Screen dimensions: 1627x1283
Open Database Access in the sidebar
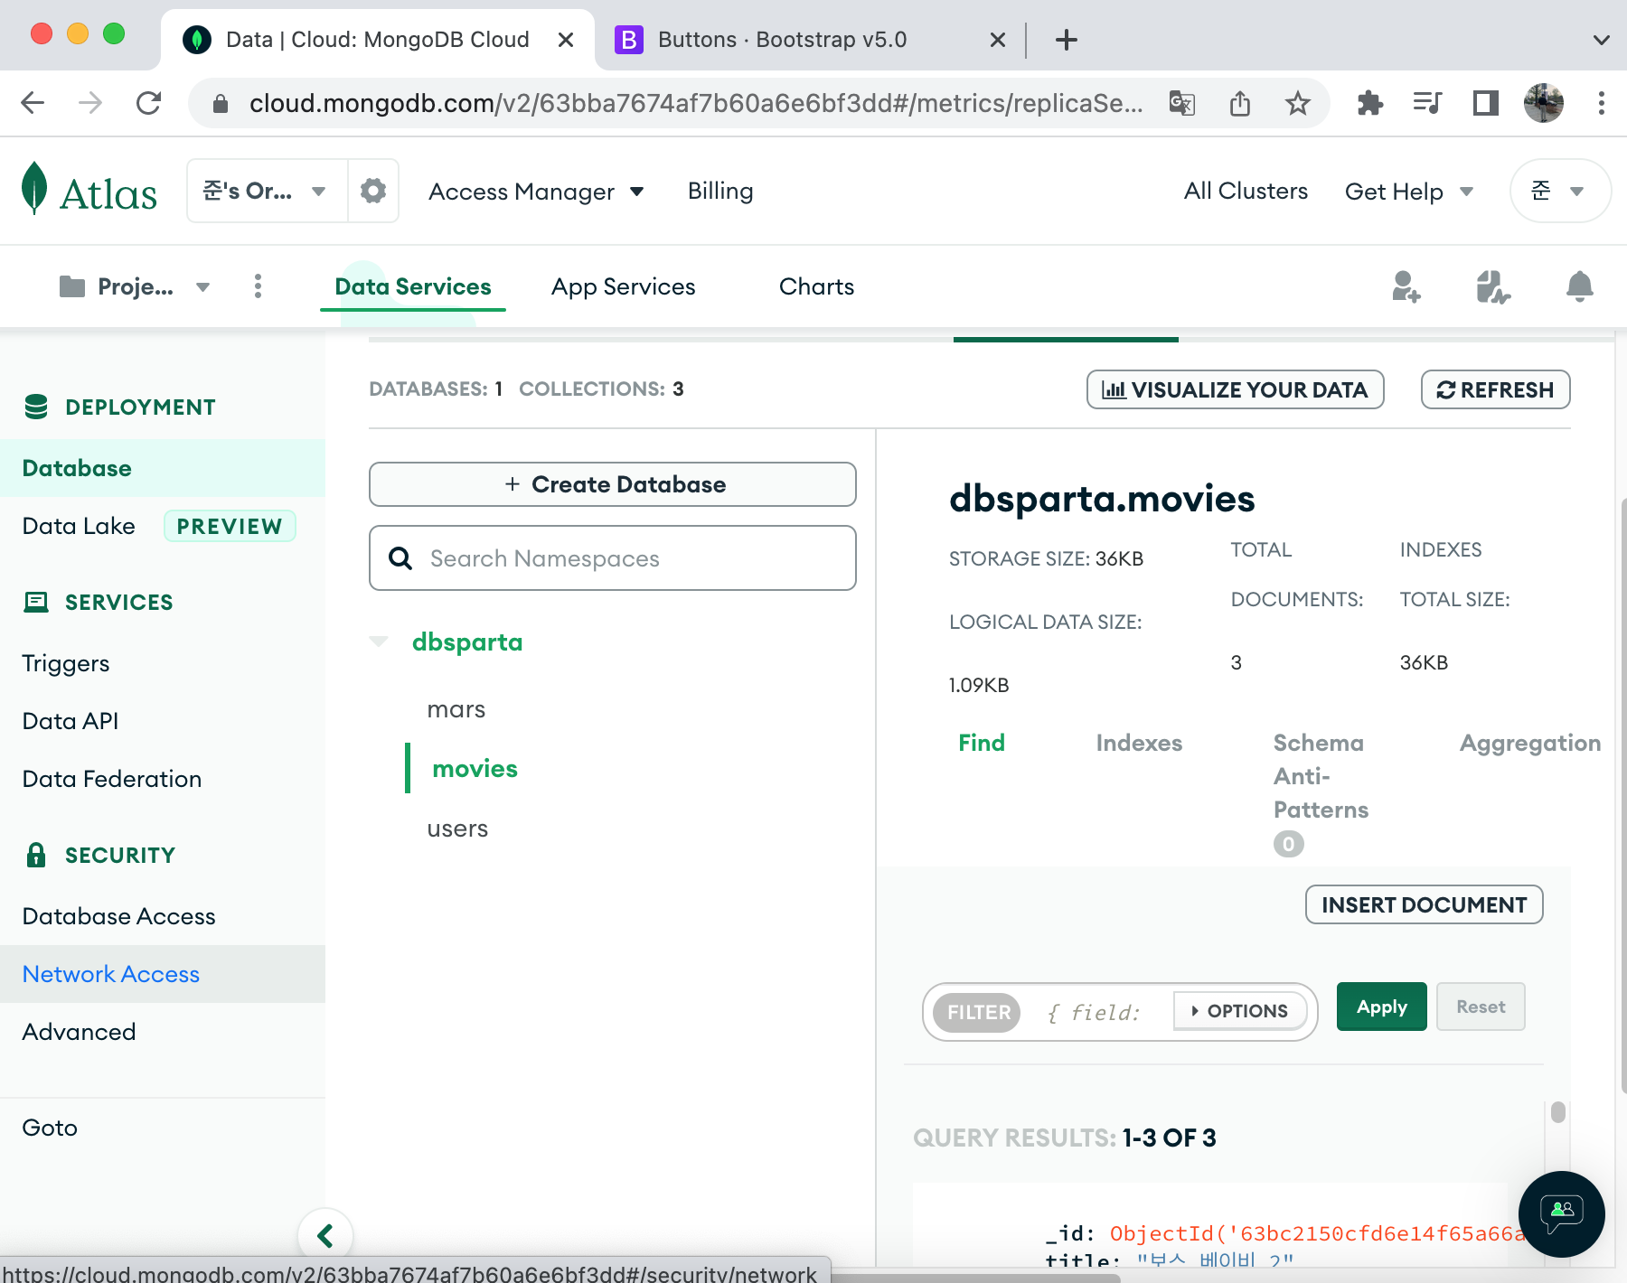[118, 916]
